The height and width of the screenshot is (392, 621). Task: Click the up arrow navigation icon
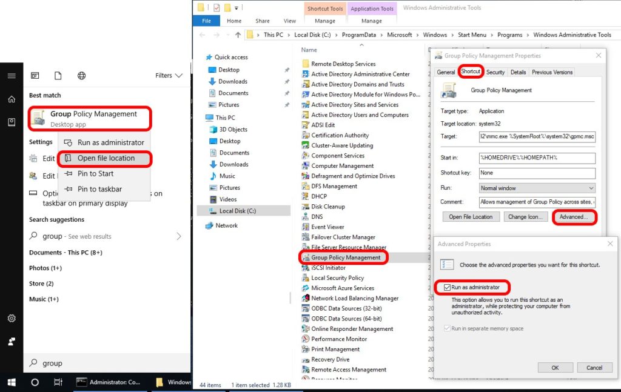238,35
